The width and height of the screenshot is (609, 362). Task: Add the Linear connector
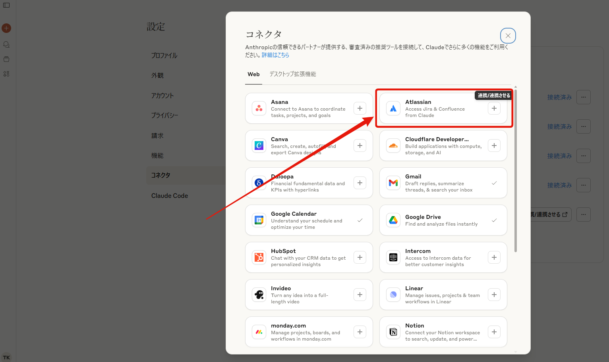pos(494,295)
